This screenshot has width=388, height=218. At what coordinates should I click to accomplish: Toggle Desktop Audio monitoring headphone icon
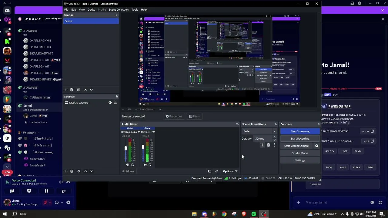[132, 165]
